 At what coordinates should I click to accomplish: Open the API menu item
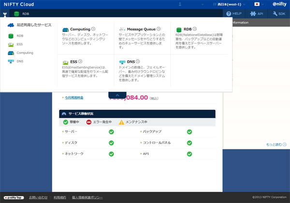(x=257, y=14)
